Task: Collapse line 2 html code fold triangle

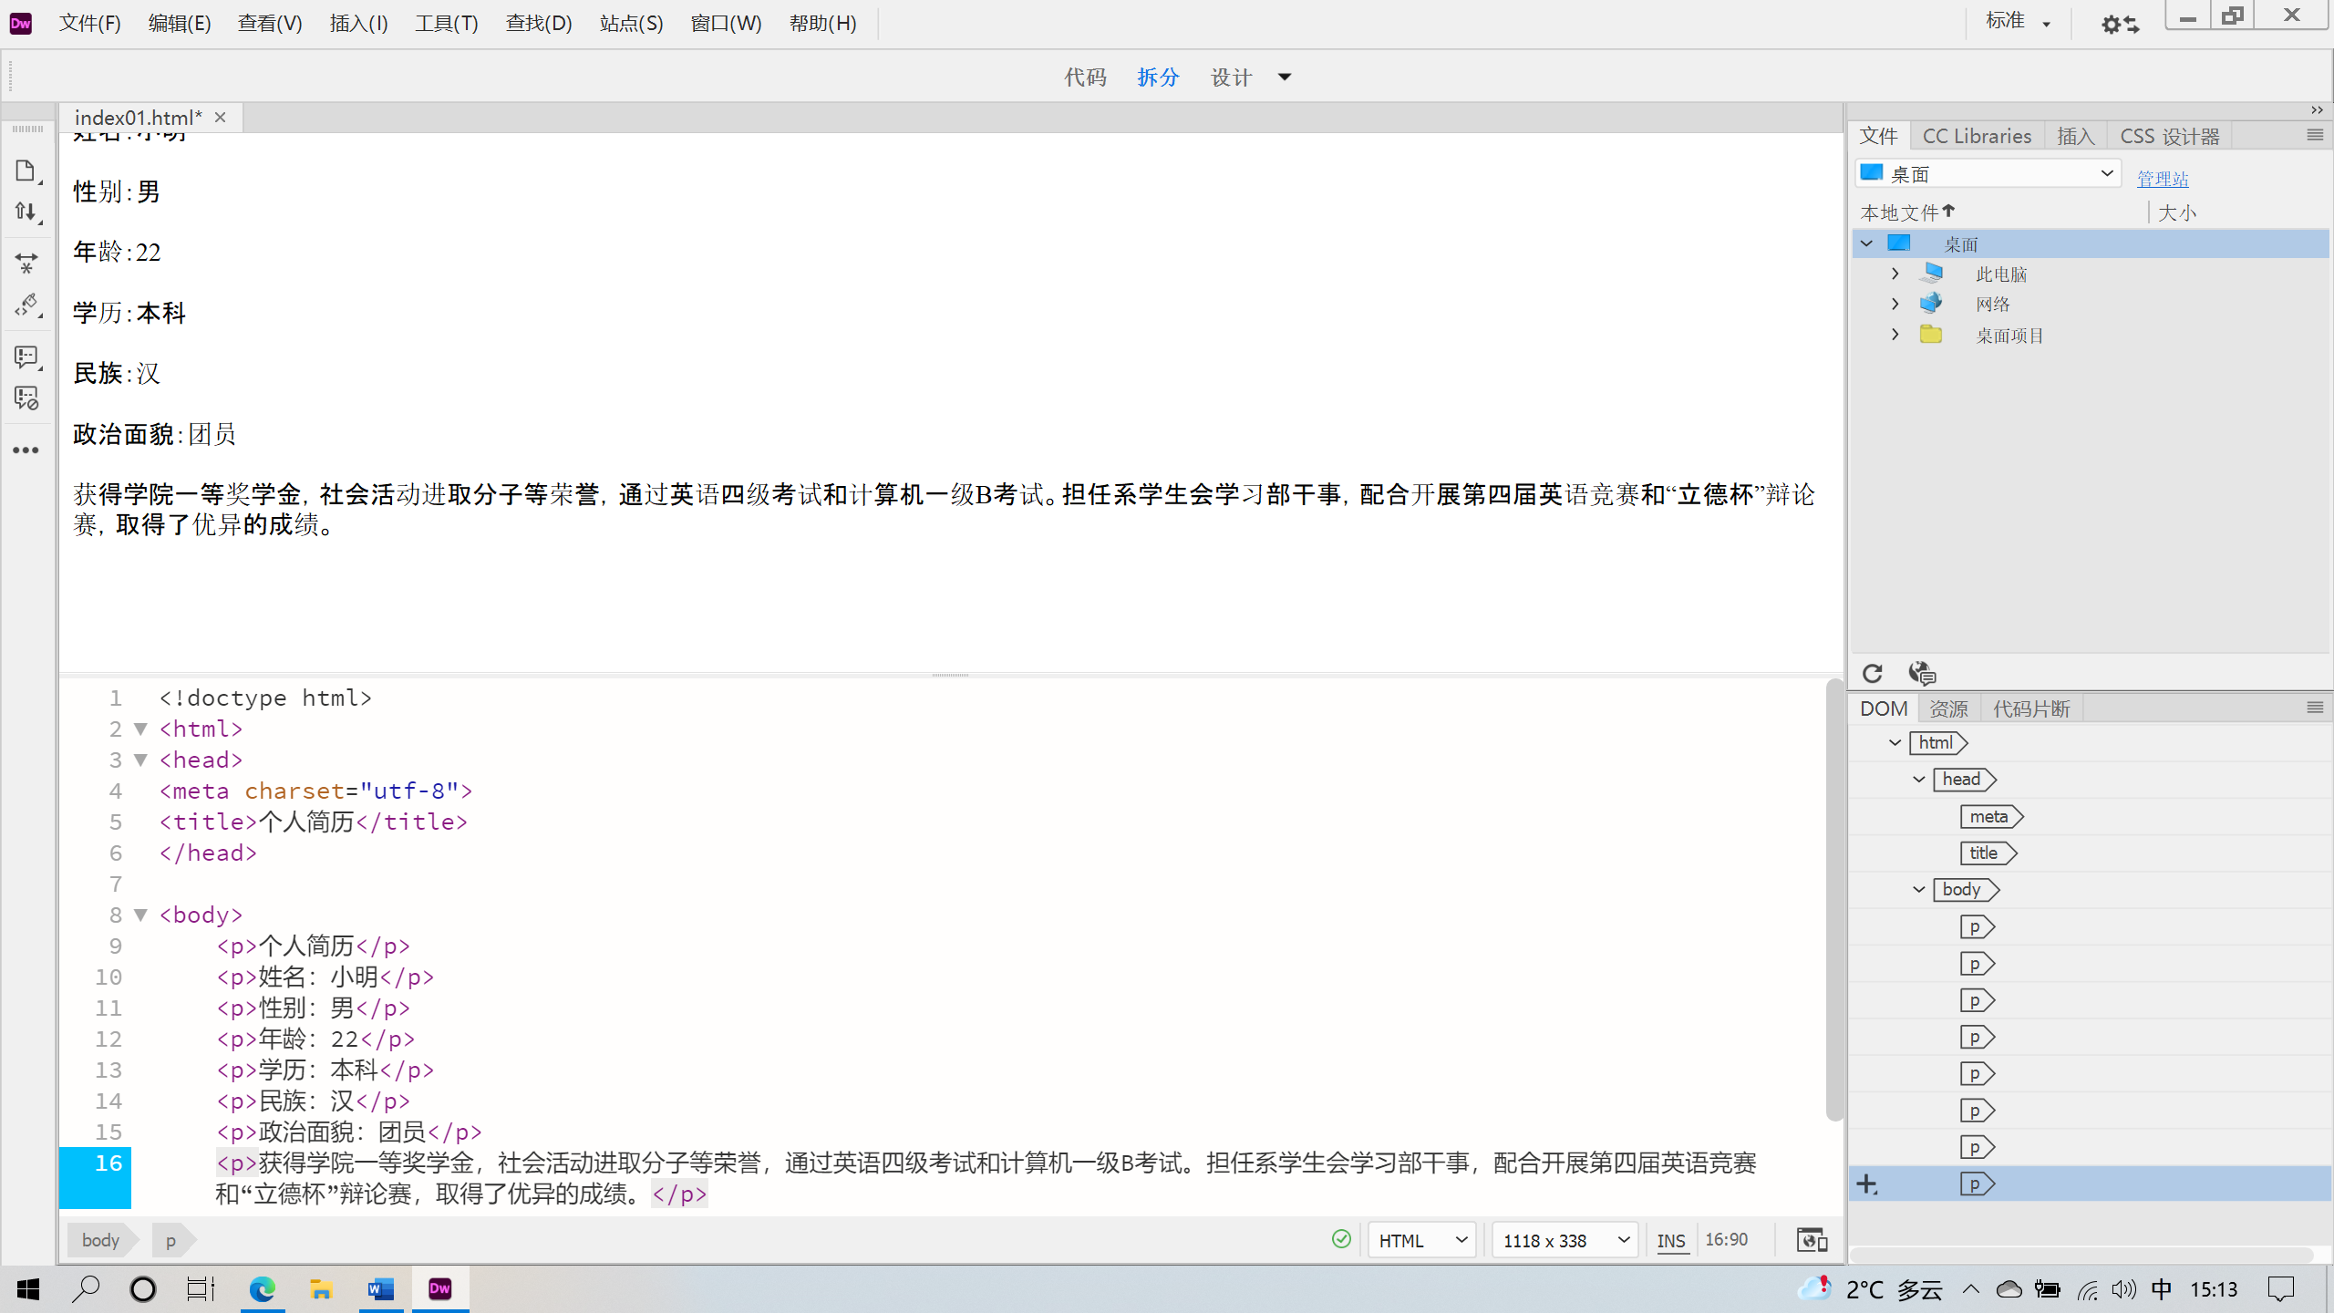Action: 141,729
